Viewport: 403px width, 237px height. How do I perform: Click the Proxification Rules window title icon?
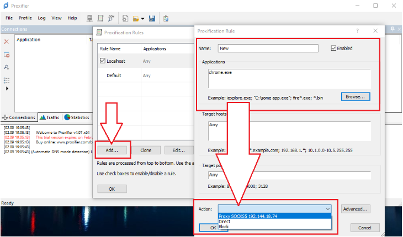(x=99, y=33)
